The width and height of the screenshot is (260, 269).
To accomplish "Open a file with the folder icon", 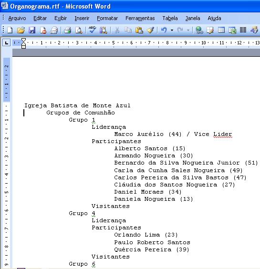I will pos(21,30).
